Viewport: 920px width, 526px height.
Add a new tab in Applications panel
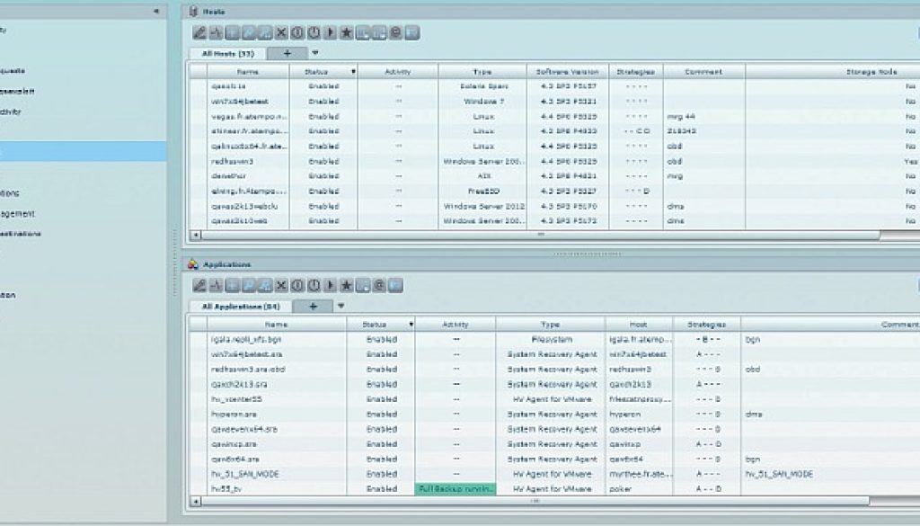tap(313, 307)
